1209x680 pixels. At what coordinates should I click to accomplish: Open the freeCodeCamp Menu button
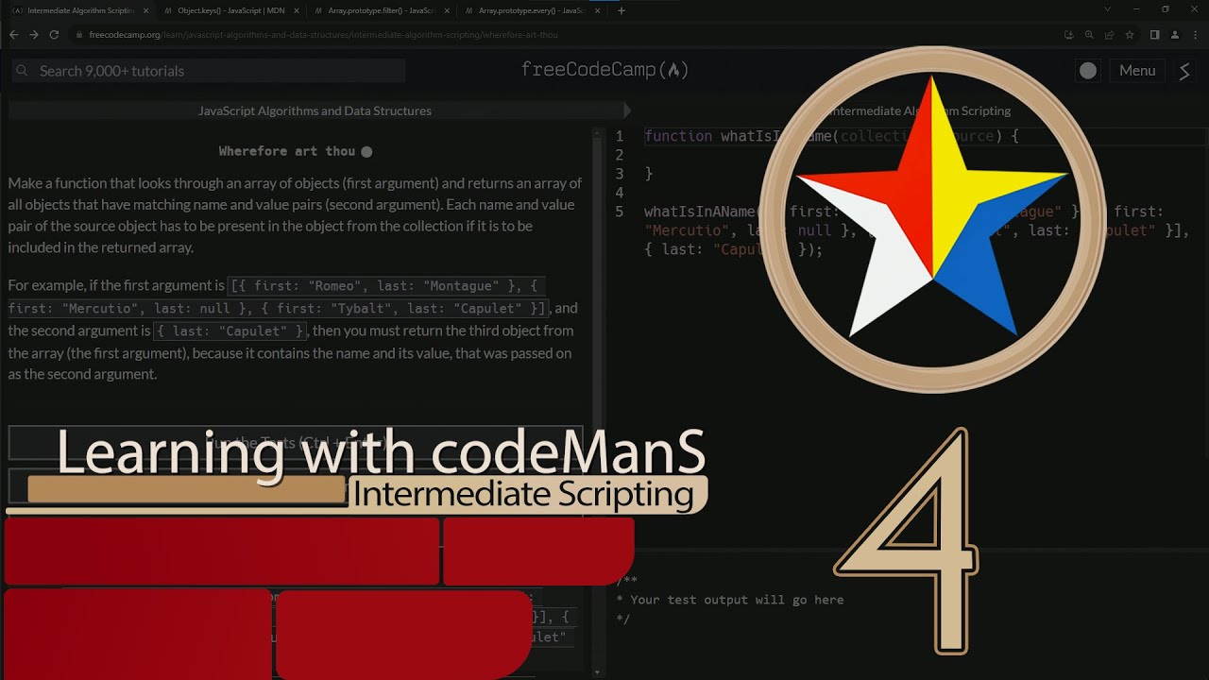(x=1137, y=71)
